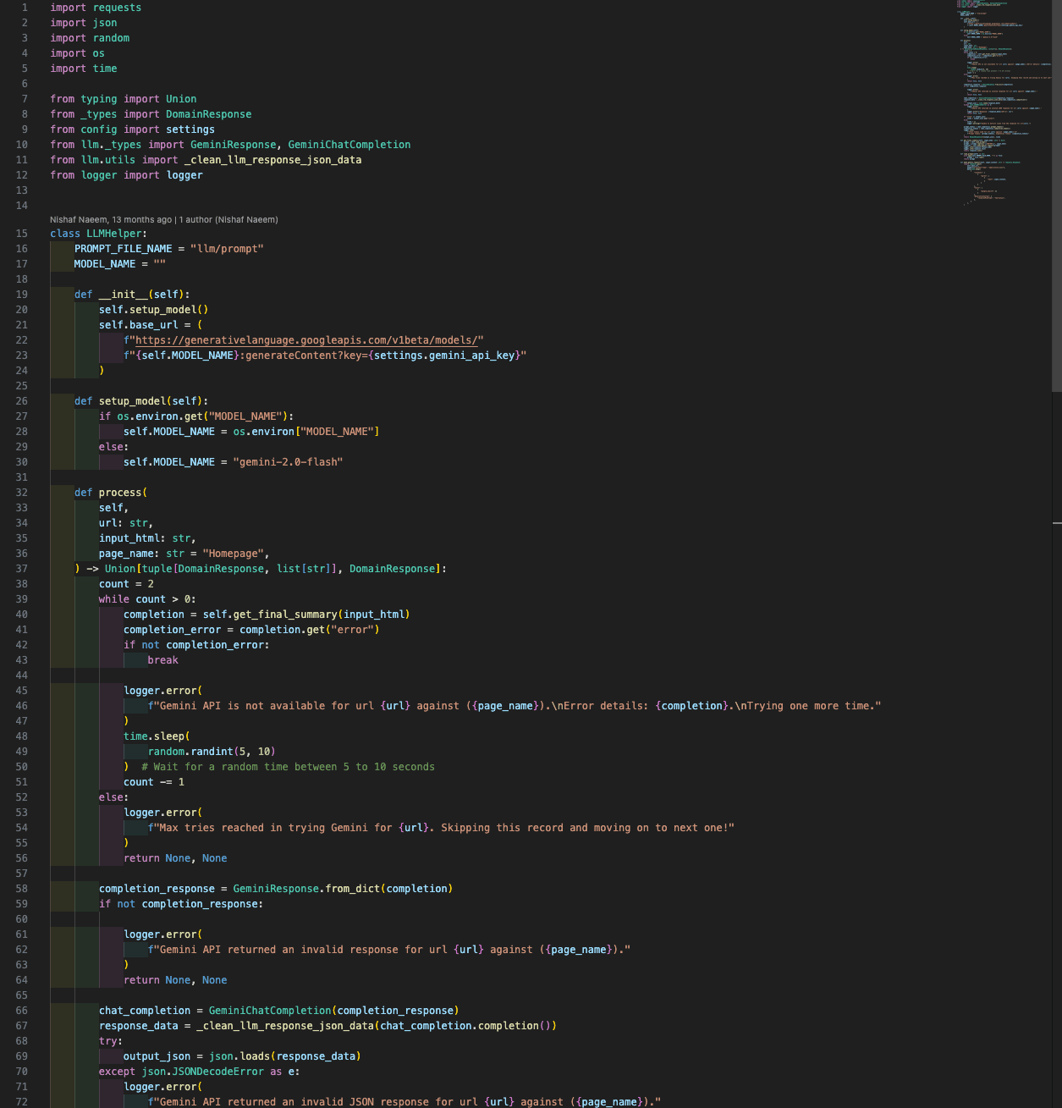The image size is (1062, 1108).
Task: Click the "gemini-2.0-flash" string
Action: coord(288,462)
